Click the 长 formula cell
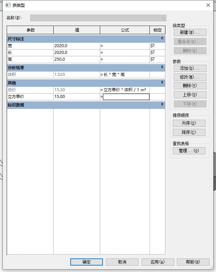 click(125, 53)
